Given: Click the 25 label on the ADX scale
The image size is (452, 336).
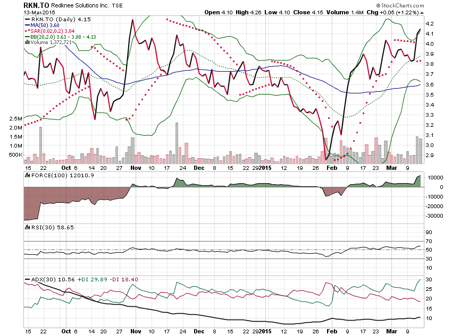Looking at the screenshot, I should point(429,289).
